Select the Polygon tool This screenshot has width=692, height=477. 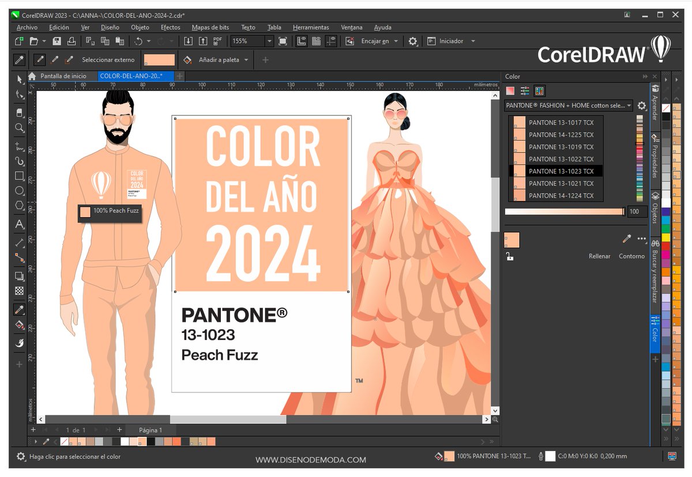click(20, 206)
